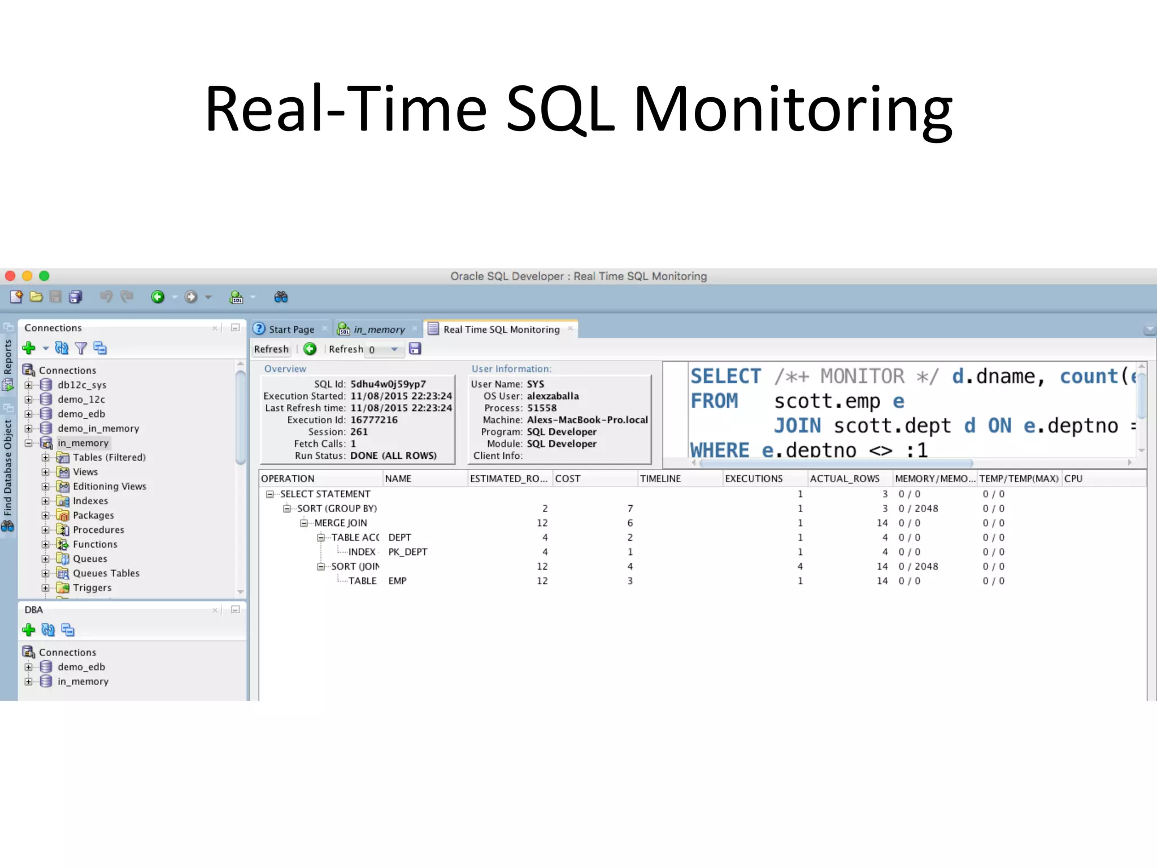Click the Save toolbar icon
The height and width of the screenshot is (868, 1157).
coord(55,297)
